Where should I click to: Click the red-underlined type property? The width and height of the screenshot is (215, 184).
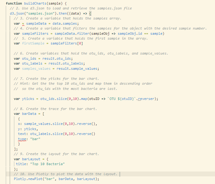click(22, 139)
